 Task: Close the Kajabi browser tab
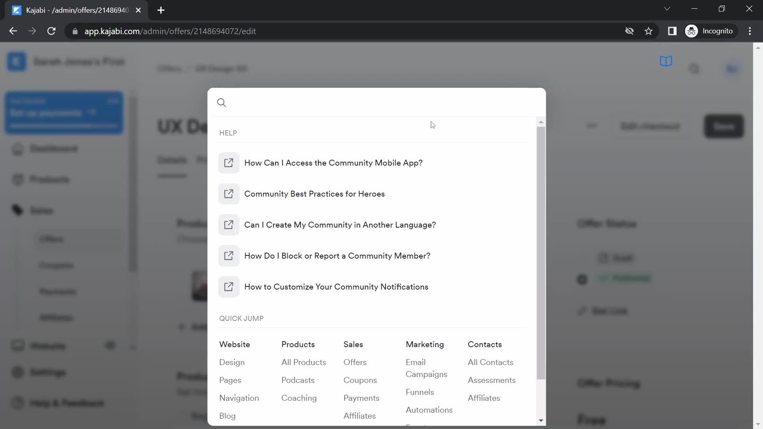point(138,10)
